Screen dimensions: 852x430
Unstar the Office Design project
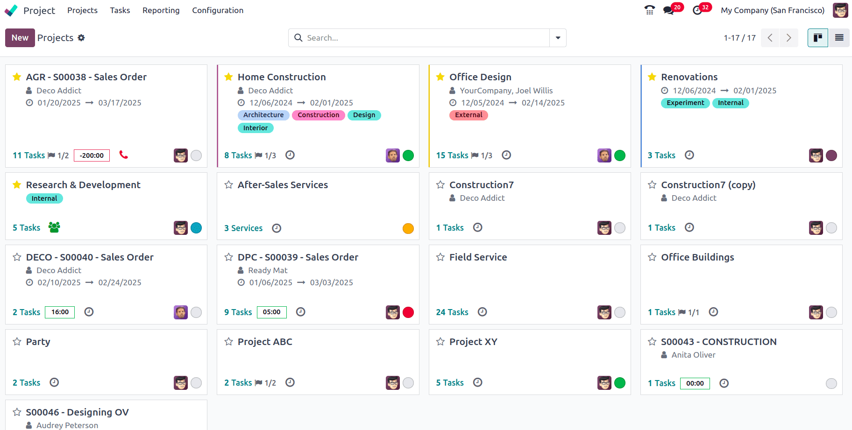click(440, 77)
